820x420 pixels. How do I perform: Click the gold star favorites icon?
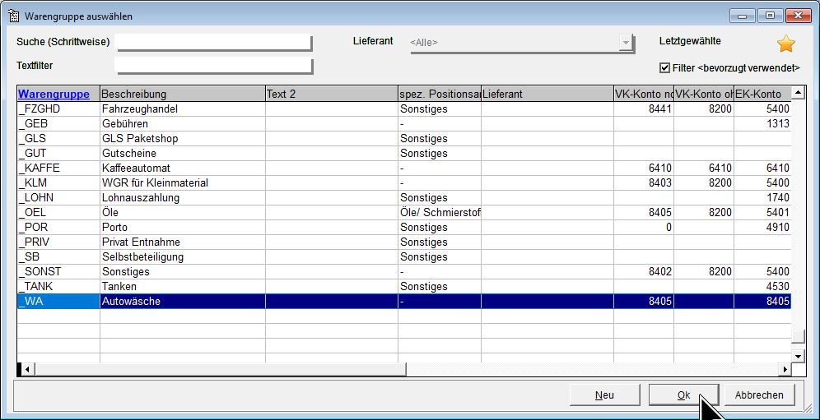tap(785, 44)
